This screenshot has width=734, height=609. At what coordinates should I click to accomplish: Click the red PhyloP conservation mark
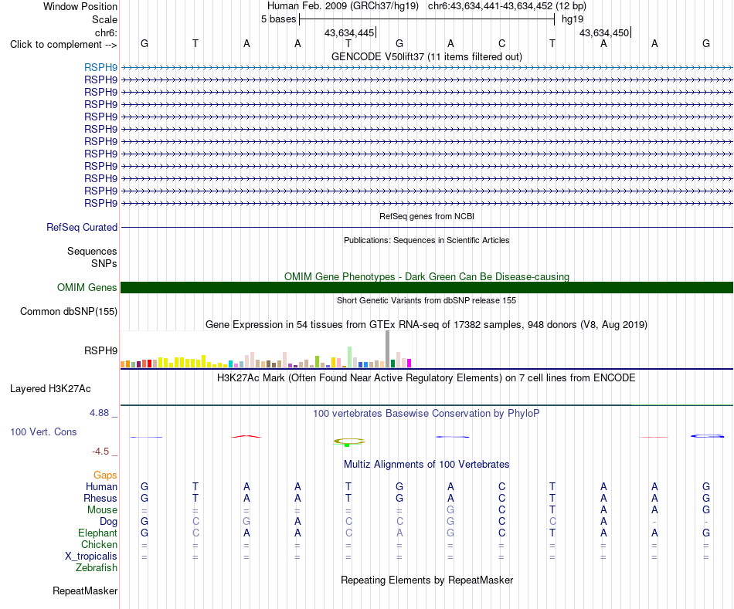pyautogui.click(x=246, y=436)
